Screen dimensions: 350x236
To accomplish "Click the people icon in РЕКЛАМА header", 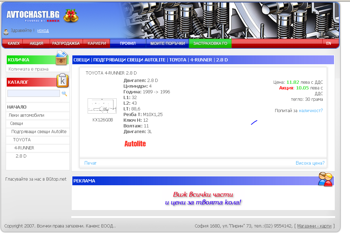I will point(325,179).
